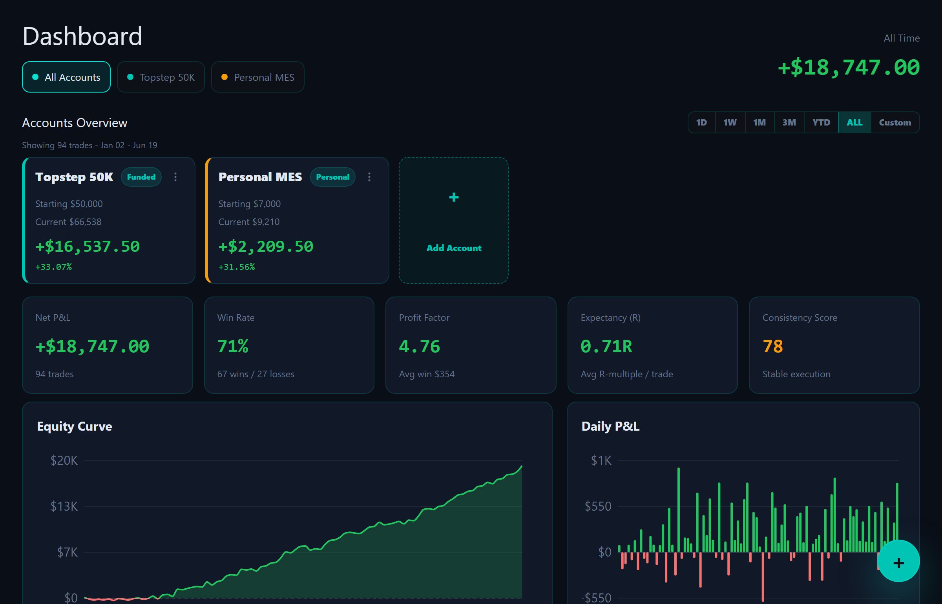Click the $20K axis label on Equity Curve

[x=64, y=460]
